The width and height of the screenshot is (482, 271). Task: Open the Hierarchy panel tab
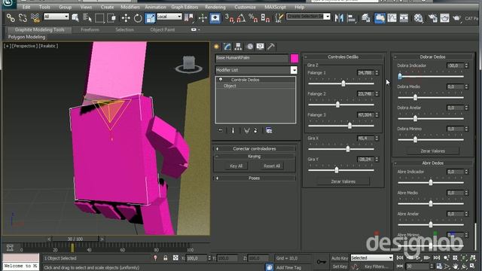238,47
